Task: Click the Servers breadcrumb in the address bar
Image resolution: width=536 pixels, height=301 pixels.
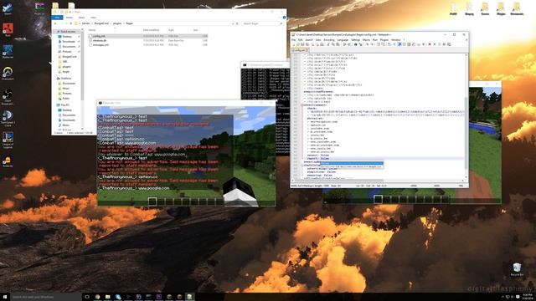Action: coord(85,23)
